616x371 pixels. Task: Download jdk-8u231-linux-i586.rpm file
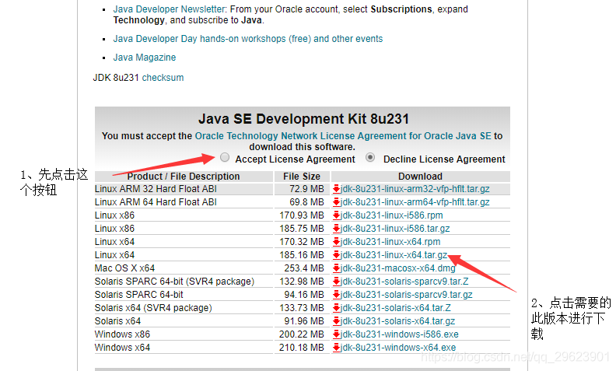392,215
